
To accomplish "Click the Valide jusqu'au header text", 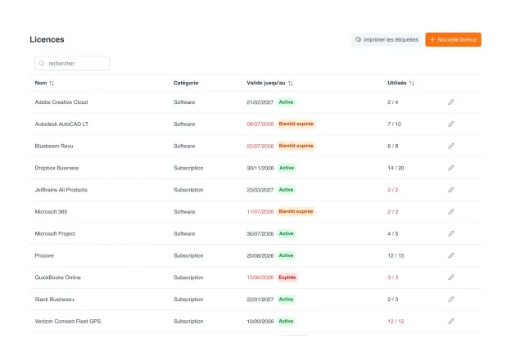I will (266, 83).
